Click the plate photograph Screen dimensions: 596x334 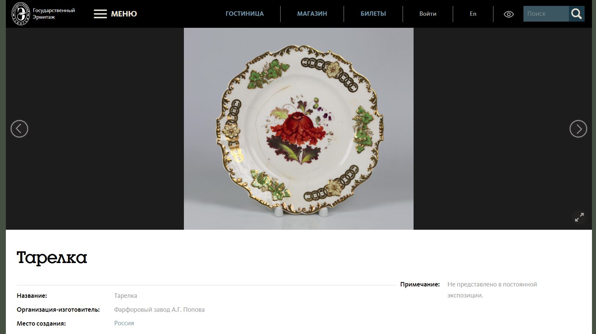(x=299, y=129)
